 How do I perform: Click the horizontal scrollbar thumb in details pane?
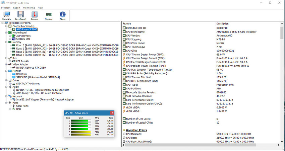(x=191, y=145)
